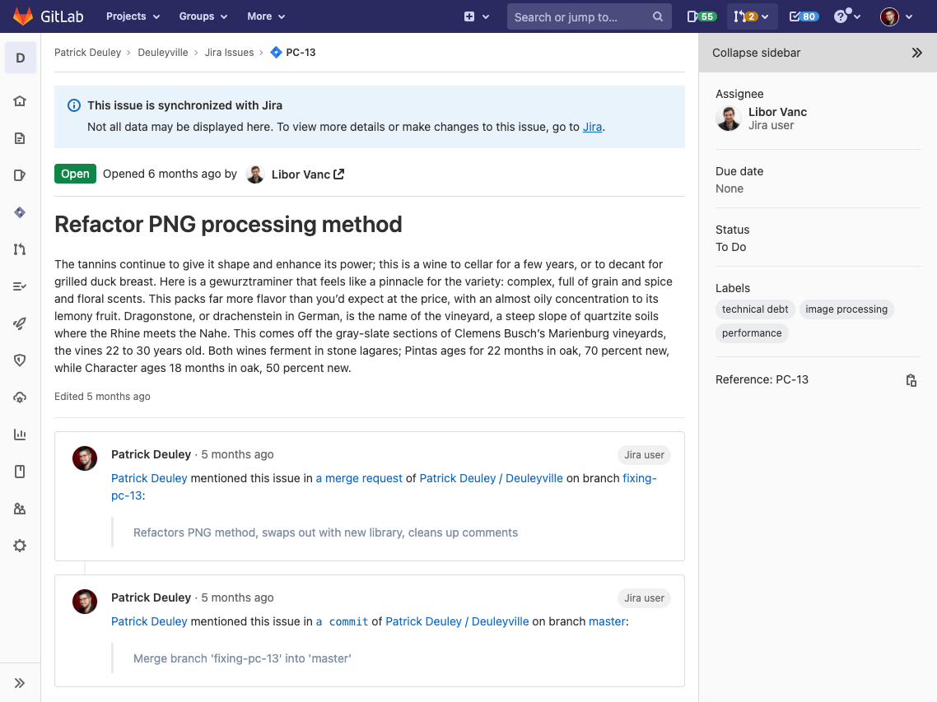Copy the PC-13 reference with clipboard icon

[911, 379]
